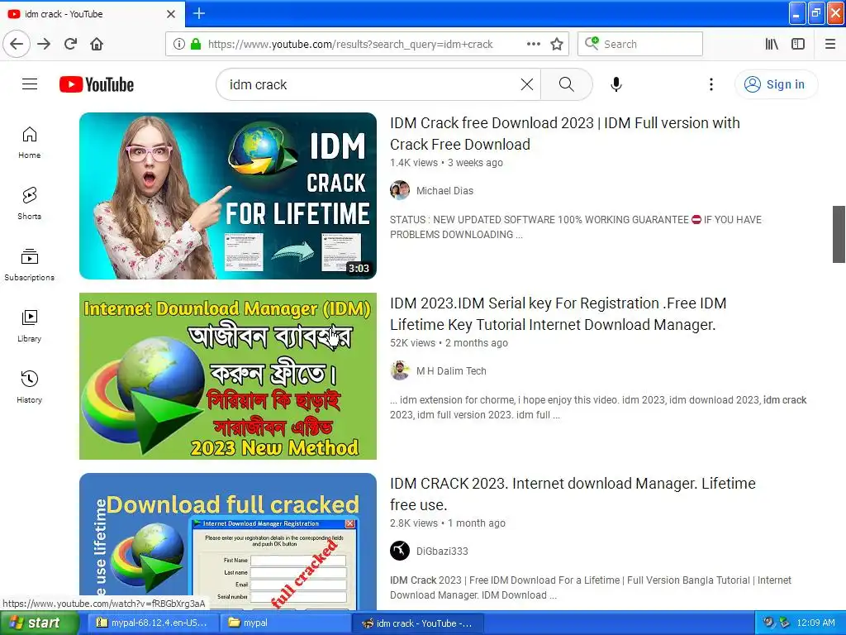This screenshot has height=635, width=846.
Task: Open History in YouTube sidebar
Action: coord(29,387)
